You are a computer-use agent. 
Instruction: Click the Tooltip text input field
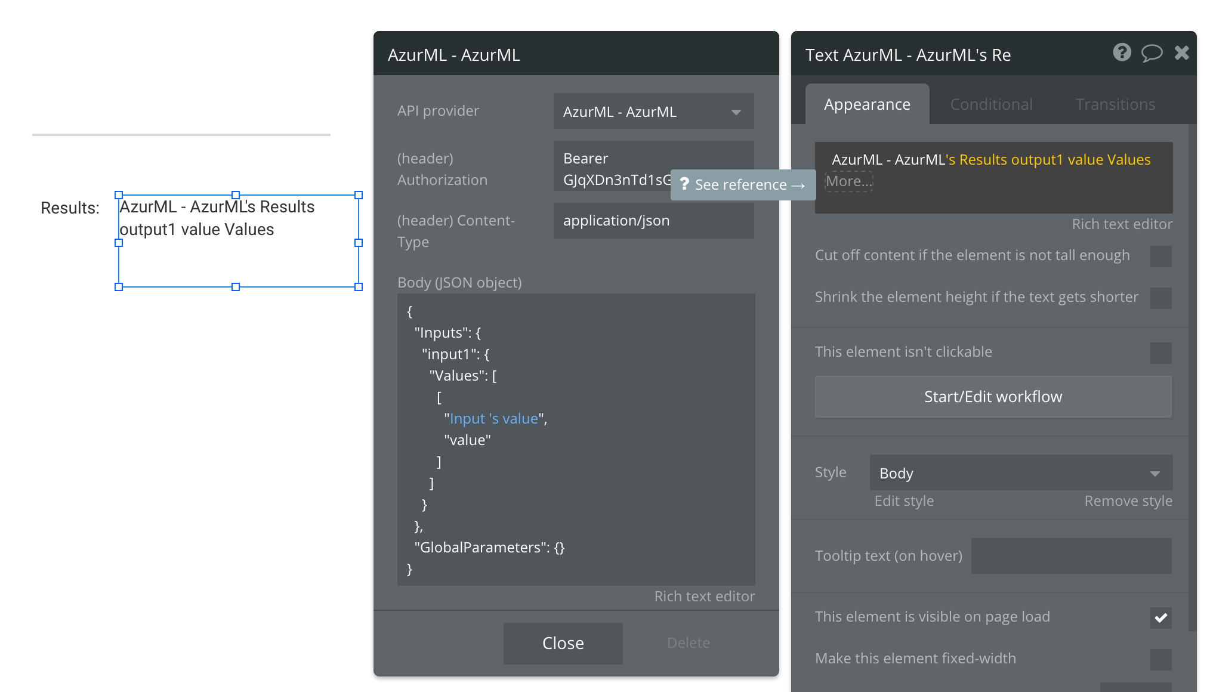tap(1071, 556)
